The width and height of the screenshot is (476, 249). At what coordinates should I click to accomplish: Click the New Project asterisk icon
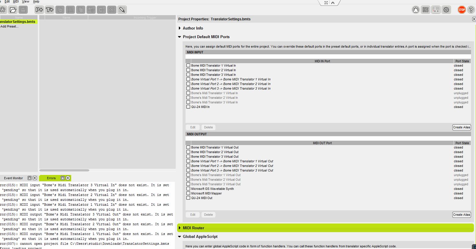click(3, 10)
